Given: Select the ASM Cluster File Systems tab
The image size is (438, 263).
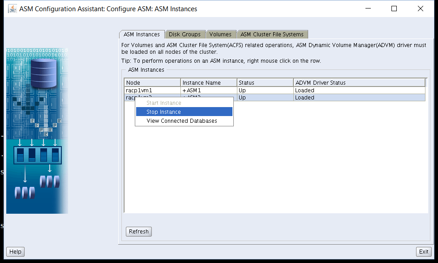Looking at the screenshot, I should pos(272,34).
